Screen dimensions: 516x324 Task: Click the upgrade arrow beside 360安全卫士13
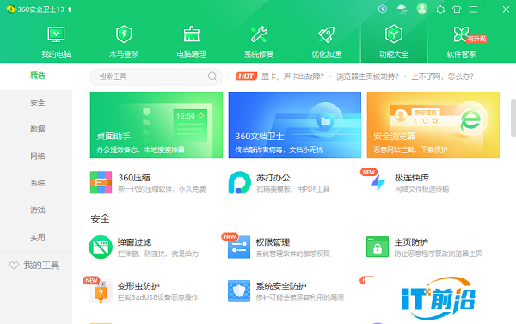tap(70, 9)
